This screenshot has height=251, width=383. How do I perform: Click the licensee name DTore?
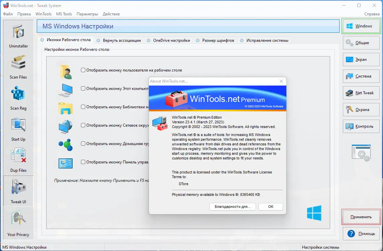[x=183, y=184]
